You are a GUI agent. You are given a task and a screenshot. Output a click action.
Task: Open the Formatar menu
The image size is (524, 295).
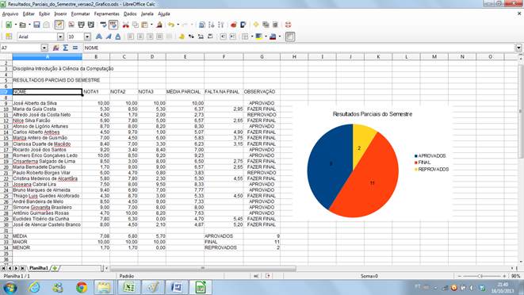point(80,13)
